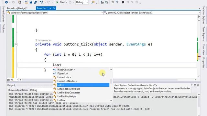
Task: Open the Team Explorer side tab
Action: (x=203, y=34)
